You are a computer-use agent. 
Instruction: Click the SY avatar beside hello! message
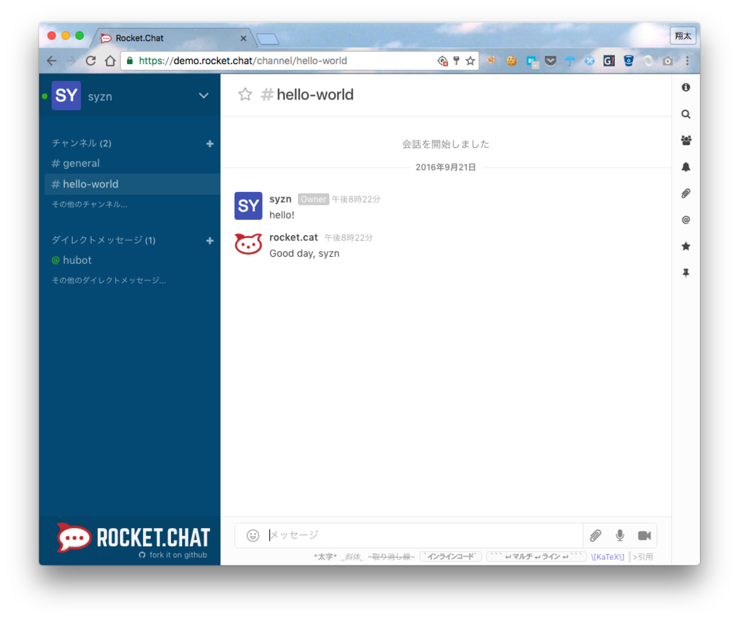click(248, 206)
